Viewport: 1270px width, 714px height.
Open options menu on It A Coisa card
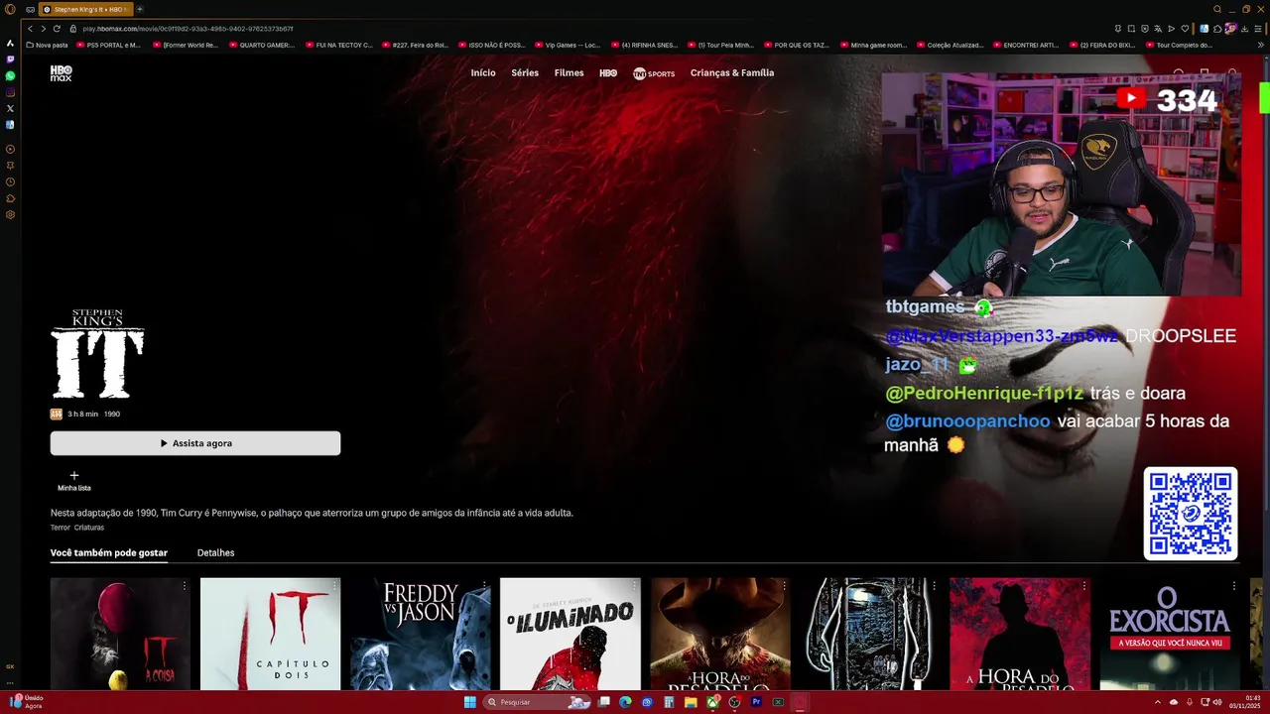click(x=184, y=586)
